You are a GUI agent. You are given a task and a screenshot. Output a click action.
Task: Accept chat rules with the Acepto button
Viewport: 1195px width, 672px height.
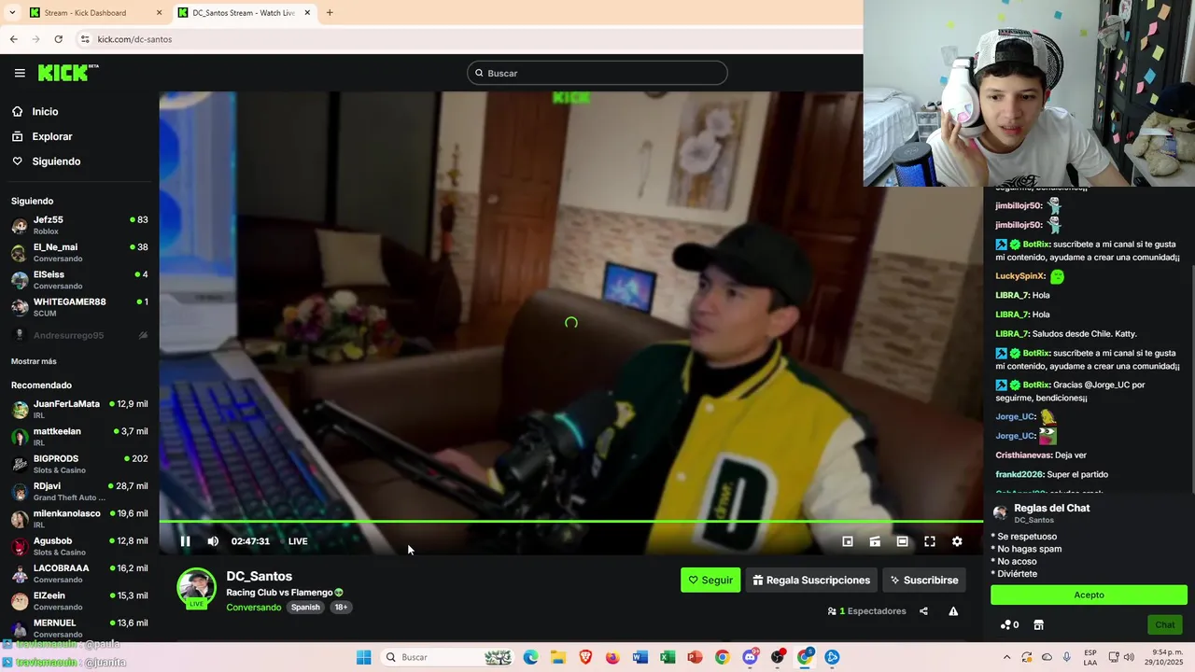point(1089,595)
